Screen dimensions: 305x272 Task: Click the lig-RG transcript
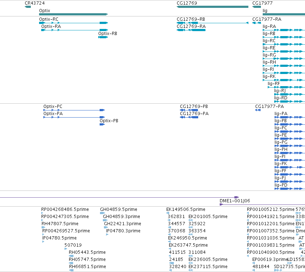(x=284, y=59)
